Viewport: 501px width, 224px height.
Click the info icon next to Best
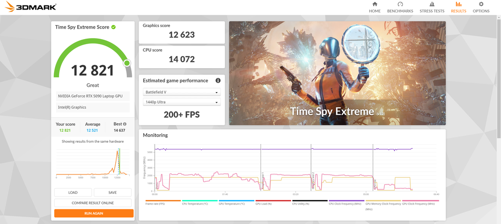point(125,124)
